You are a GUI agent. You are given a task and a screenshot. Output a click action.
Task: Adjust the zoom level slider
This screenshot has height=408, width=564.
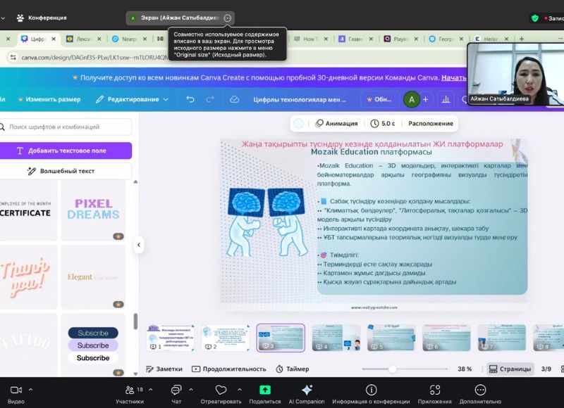[x=392, y=369]
